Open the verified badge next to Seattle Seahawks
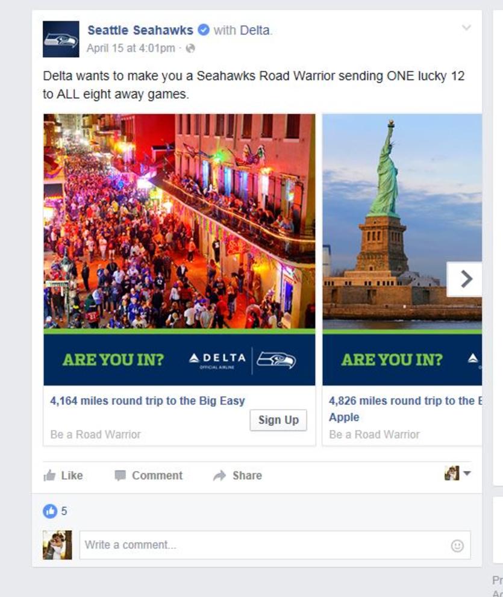 (x=204, y=30)
